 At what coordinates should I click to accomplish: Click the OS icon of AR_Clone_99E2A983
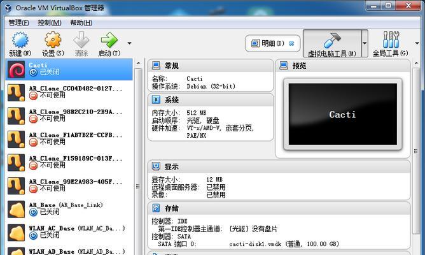coord(17,186)
